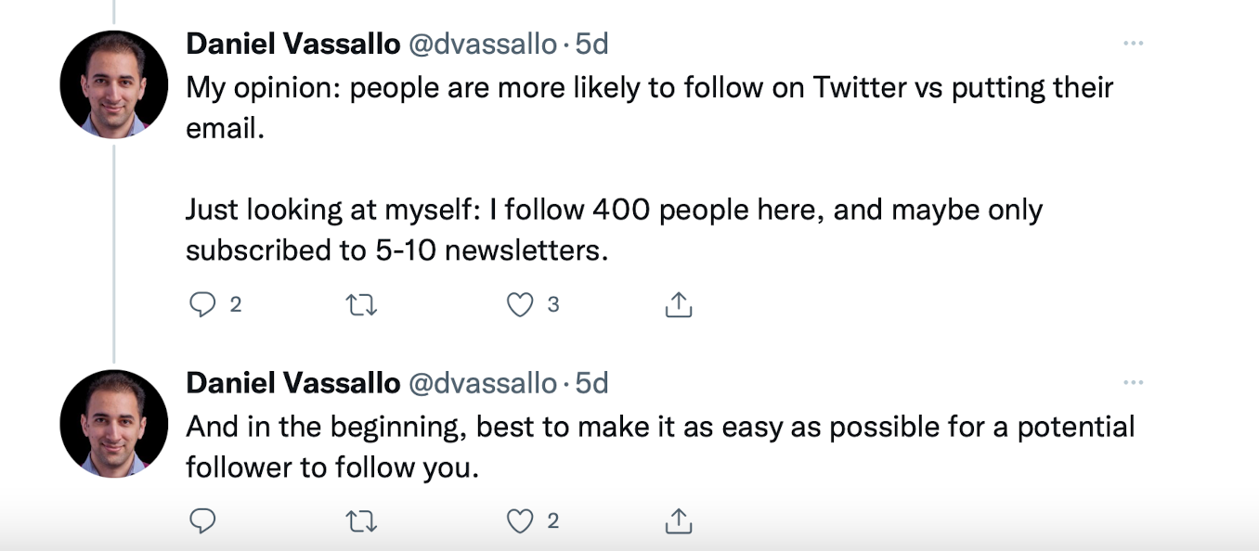Image resolution: width=1259 pixels, height=551 pixels.
Task: Open Daniel Vassallo's avatar on first tweet
Action: pyautogui.click(x=113, y=84)
